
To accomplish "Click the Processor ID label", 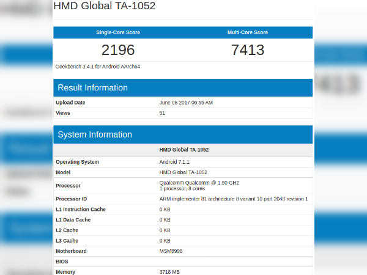I will point(71,199).
